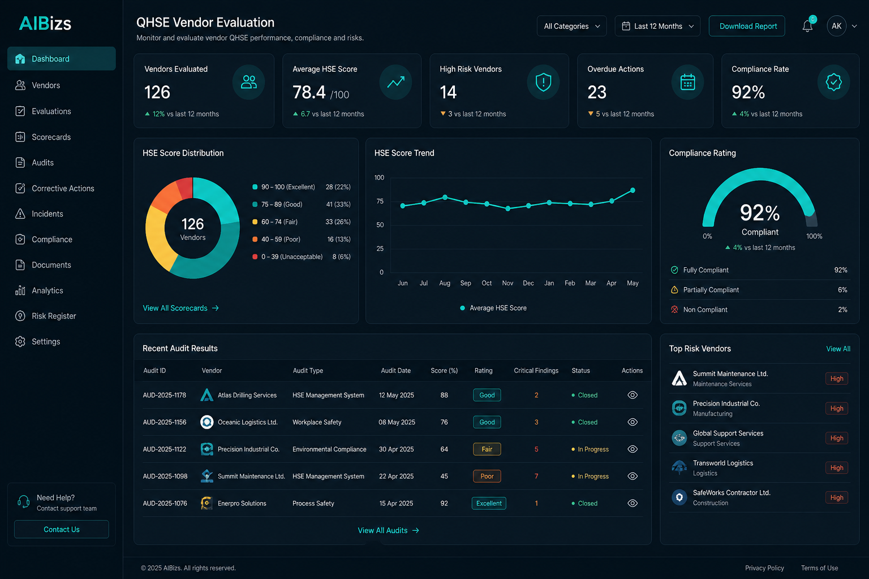Image resolution: width=869 pixels, height=579 pixels.
Task: Click View All in Top Risk Vendors
Action: [838, 349]
